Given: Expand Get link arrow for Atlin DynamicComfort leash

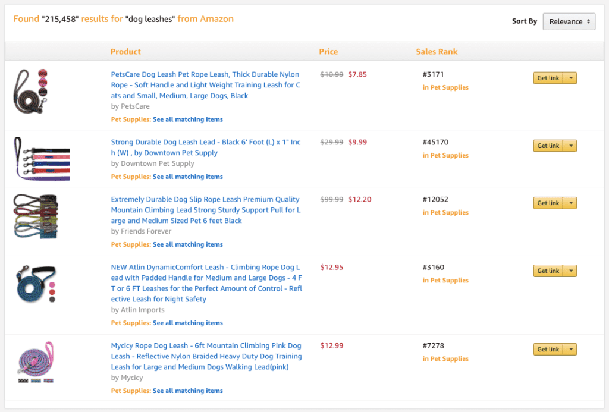Looking at the screenshot, I should 570,271.
